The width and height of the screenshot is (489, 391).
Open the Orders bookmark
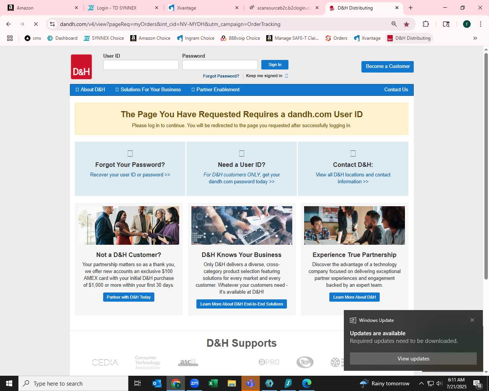coord(336,38)
